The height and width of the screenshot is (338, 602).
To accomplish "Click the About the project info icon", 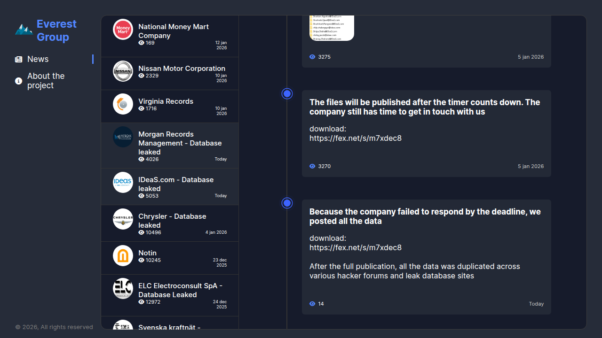I will (18, 81).
